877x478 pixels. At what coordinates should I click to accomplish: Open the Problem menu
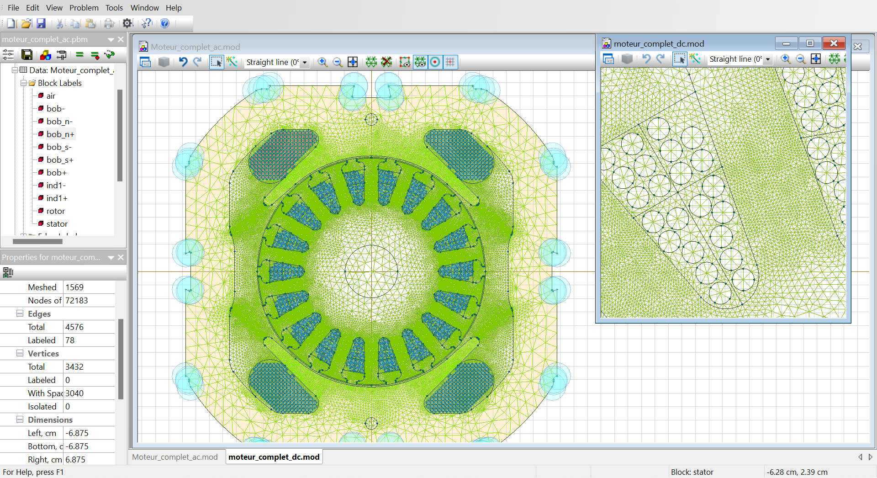[84, 8]
